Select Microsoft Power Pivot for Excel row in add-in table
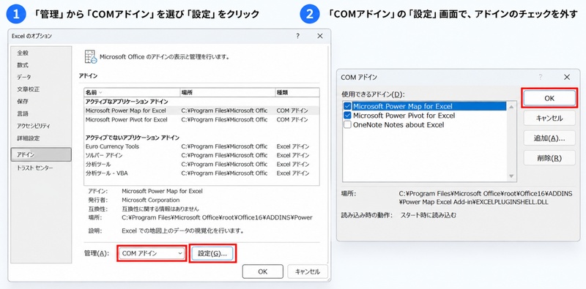 tap(202, 119)
